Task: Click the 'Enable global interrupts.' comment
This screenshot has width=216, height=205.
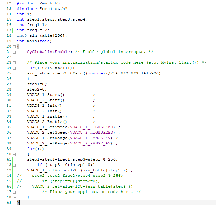Action: [x=114, y=52]
